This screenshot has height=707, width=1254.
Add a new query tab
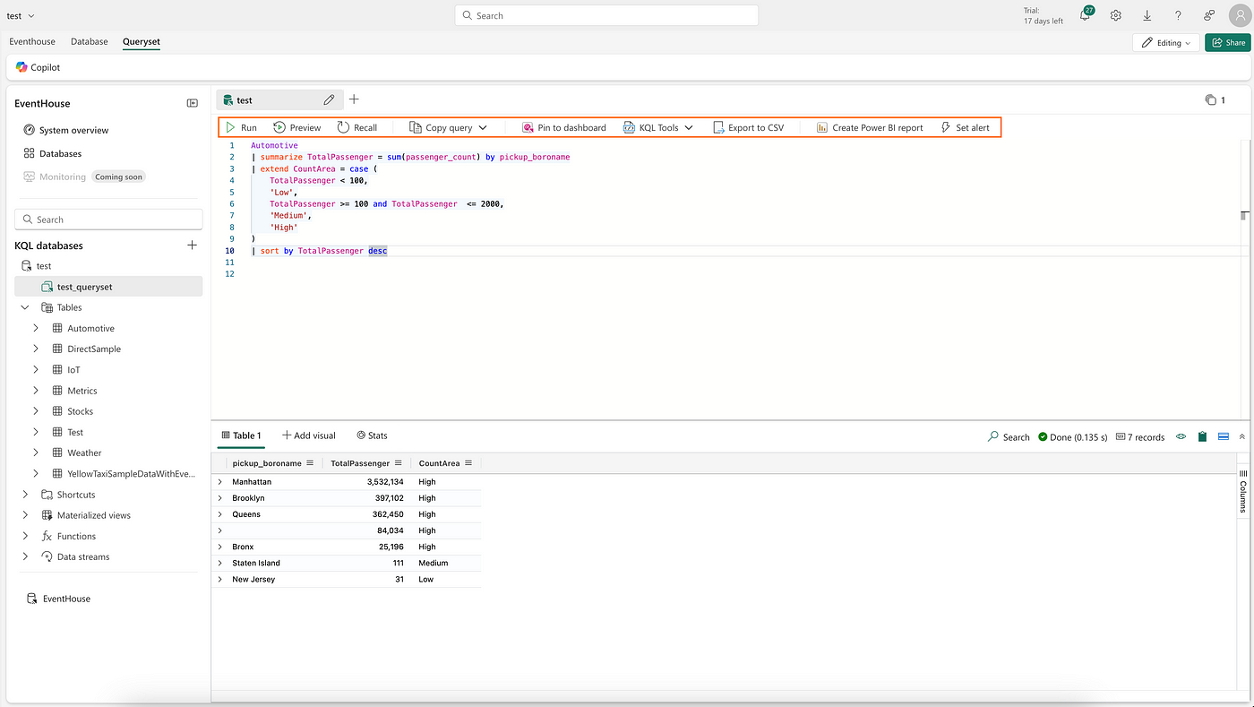click(354, 99)
